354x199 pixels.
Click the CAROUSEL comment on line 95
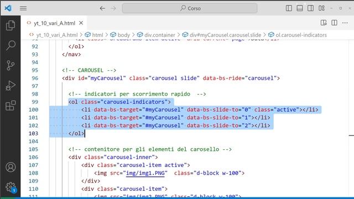[x=89, y=70]
